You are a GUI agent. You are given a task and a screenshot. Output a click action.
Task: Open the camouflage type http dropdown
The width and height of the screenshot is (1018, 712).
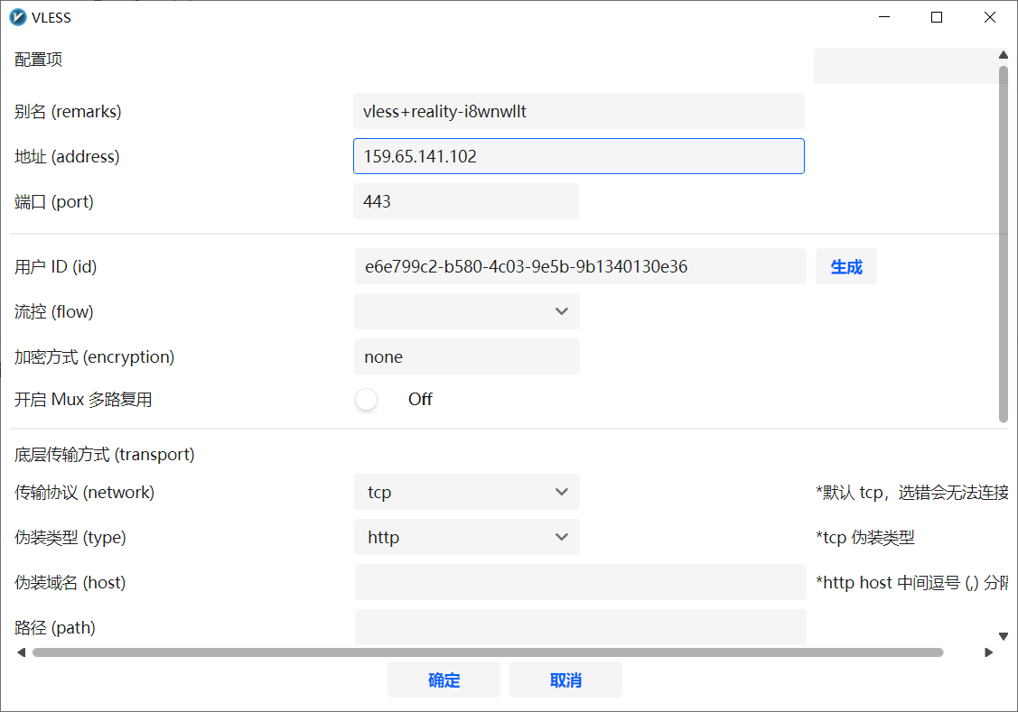(x=466, y=537)
